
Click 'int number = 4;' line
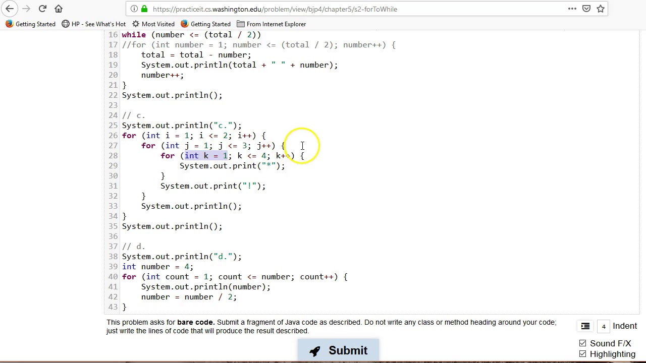click(x=157, y=267)
